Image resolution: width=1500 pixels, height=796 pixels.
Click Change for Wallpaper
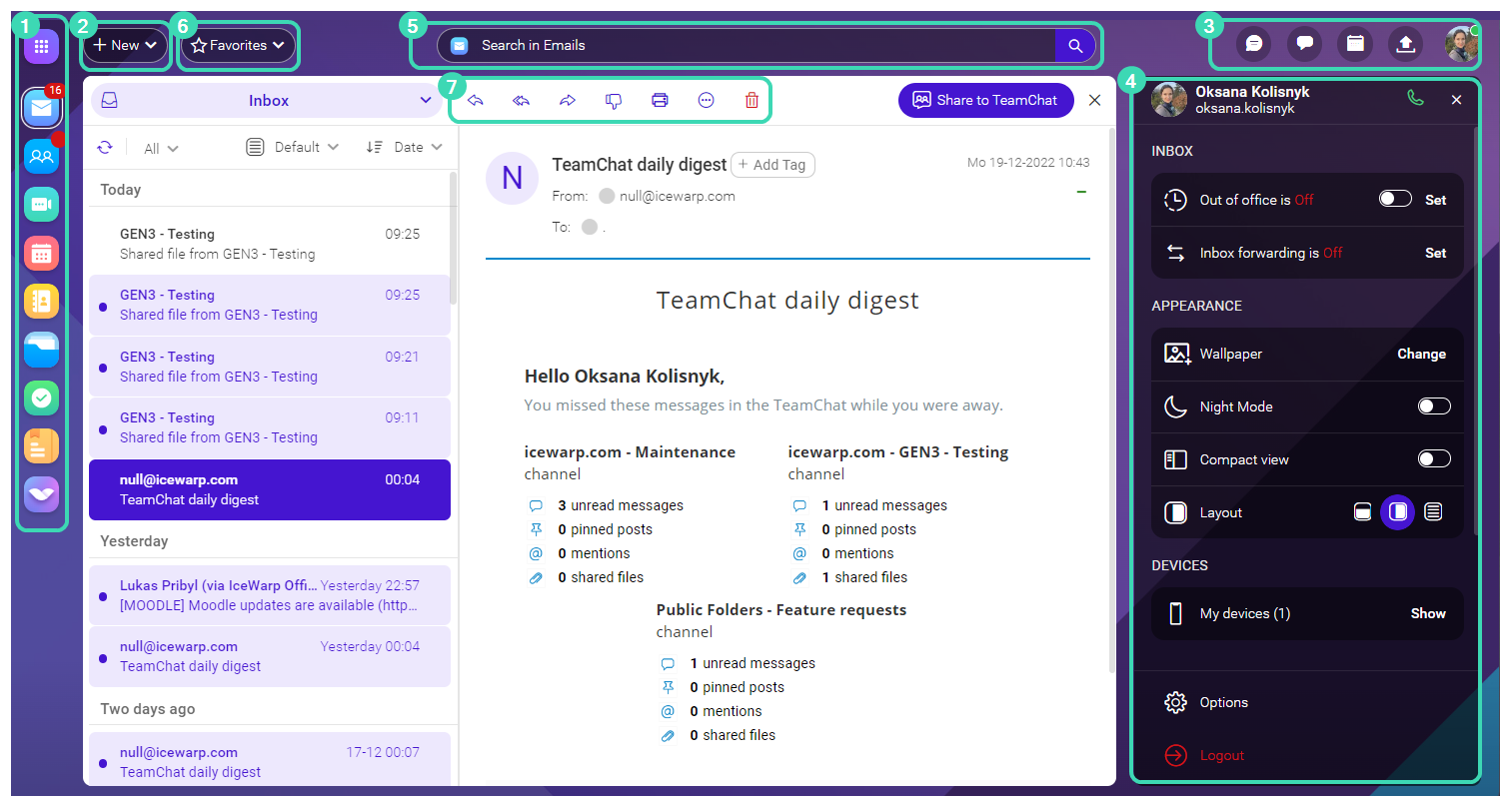(1421, 354)
